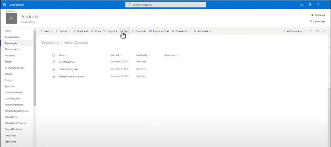The image size is (331, 147).
Task: Click Download in the command bar
Action: click(x=139, y=31)
